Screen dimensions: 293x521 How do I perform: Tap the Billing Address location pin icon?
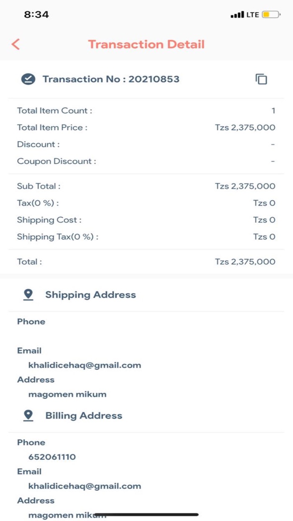coord(28,415)
